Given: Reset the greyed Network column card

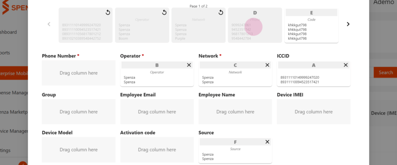Looking at the screenshot, I should 221,12.
